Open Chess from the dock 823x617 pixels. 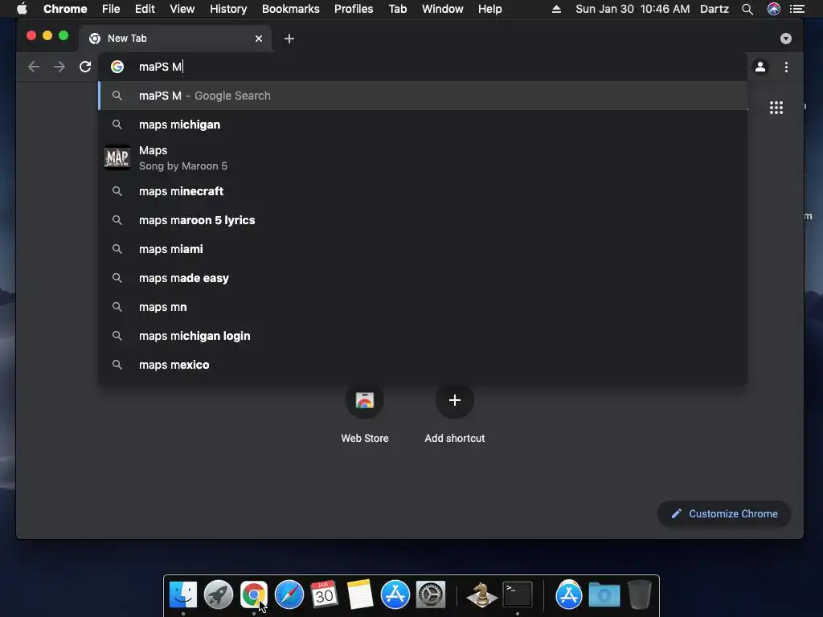[481, 595]
